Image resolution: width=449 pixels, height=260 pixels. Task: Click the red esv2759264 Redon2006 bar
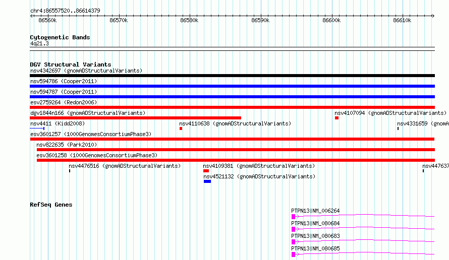pos(232,107)
